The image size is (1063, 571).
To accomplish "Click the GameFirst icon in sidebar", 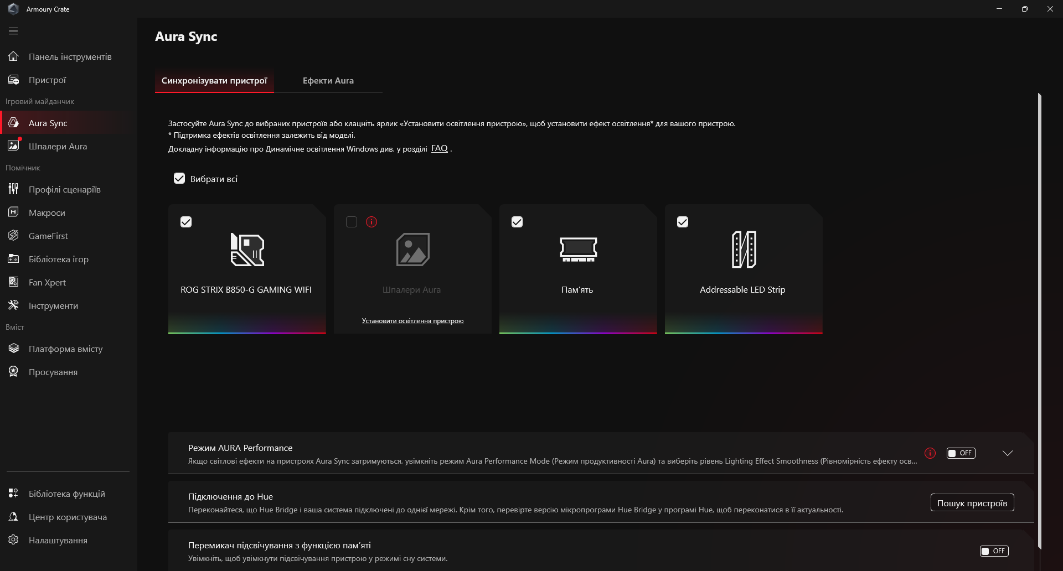I will click(13, 236).
